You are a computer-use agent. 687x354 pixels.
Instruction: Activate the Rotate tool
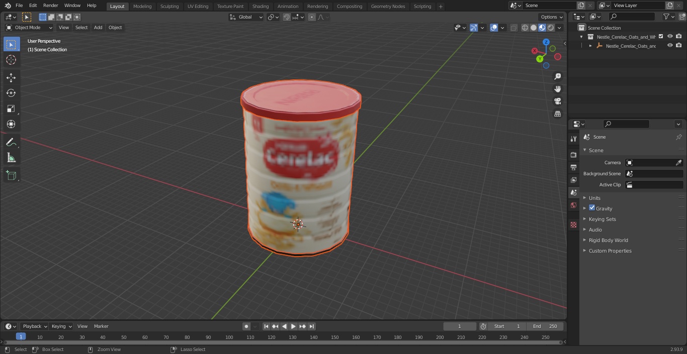click(11, 93)
